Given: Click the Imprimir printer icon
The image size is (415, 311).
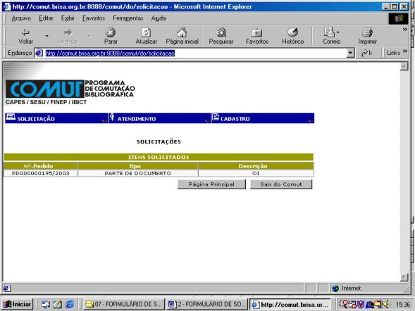Looking at the screenshot, I should point(367,32).
